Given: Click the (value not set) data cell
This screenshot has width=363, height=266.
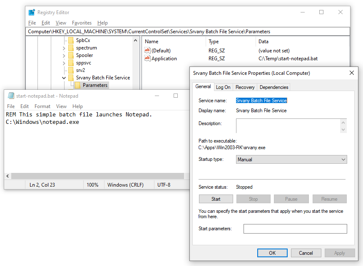Looking at the screenshot, I should [x=274, y=51].
